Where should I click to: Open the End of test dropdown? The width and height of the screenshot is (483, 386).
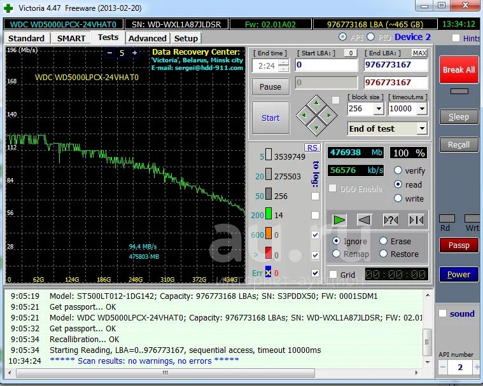(x=423, y=128)
